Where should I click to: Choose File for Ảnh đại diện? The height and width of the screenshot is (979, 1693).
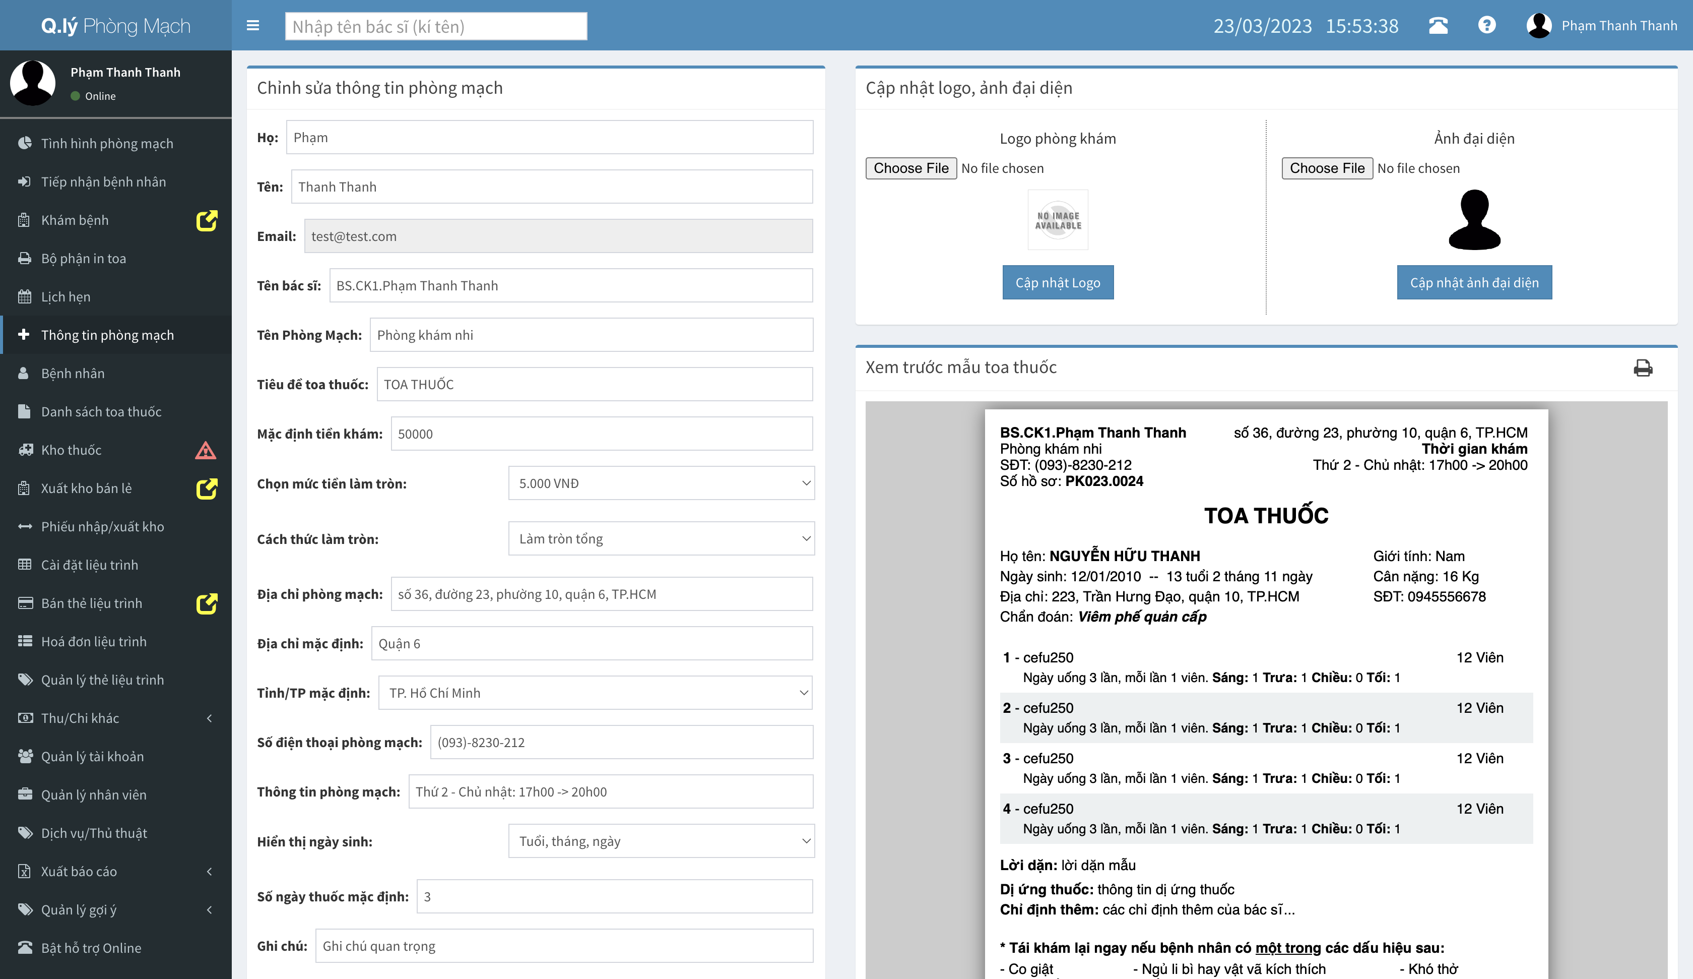tap(1327, 168)
